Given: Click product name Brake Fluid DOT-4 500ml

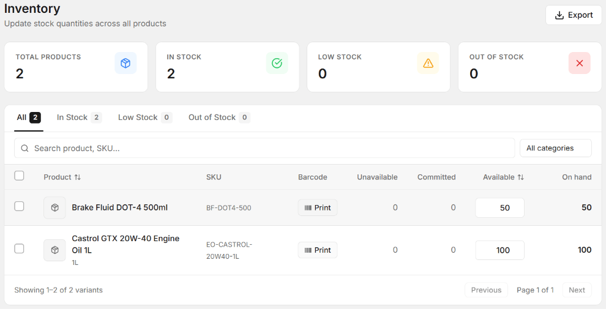Looking at the screenshot, I should click(x=120, y=207).
